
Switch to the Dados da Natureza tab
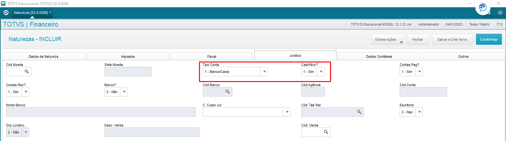[x=43, y=56]
